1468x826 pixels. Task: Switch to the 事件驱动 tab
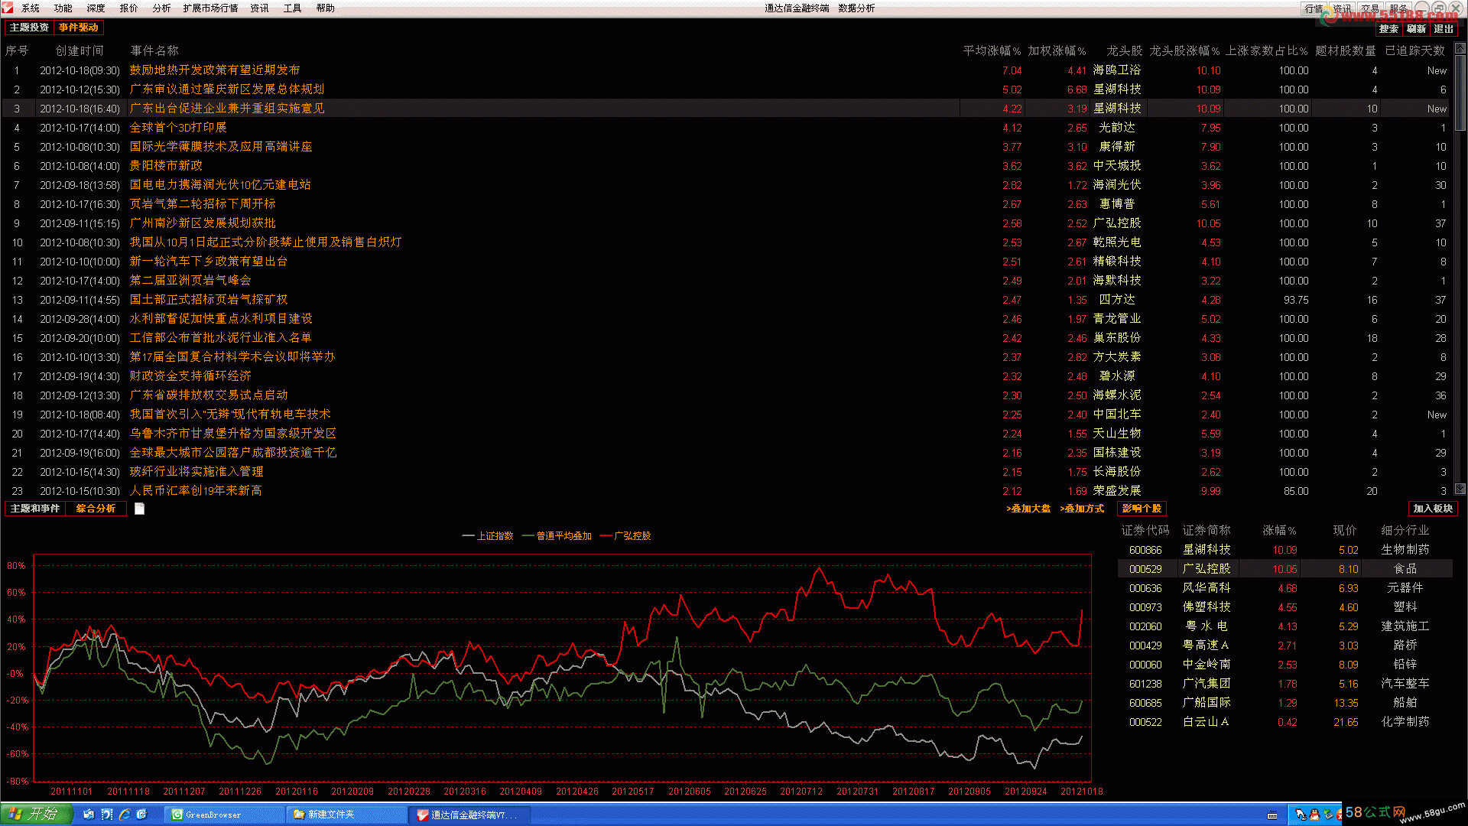(79, 28)
